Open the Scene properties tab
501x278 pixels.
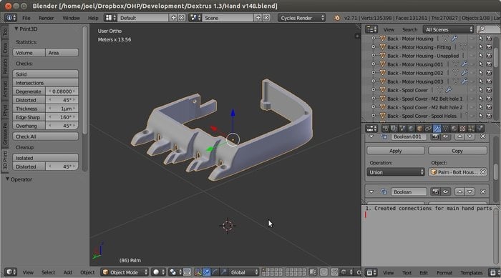coord(402,129)
